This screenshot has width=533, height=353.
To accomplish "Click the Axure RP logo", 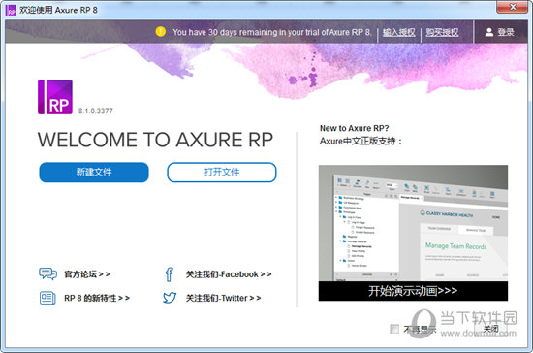I will coord(55,97).
